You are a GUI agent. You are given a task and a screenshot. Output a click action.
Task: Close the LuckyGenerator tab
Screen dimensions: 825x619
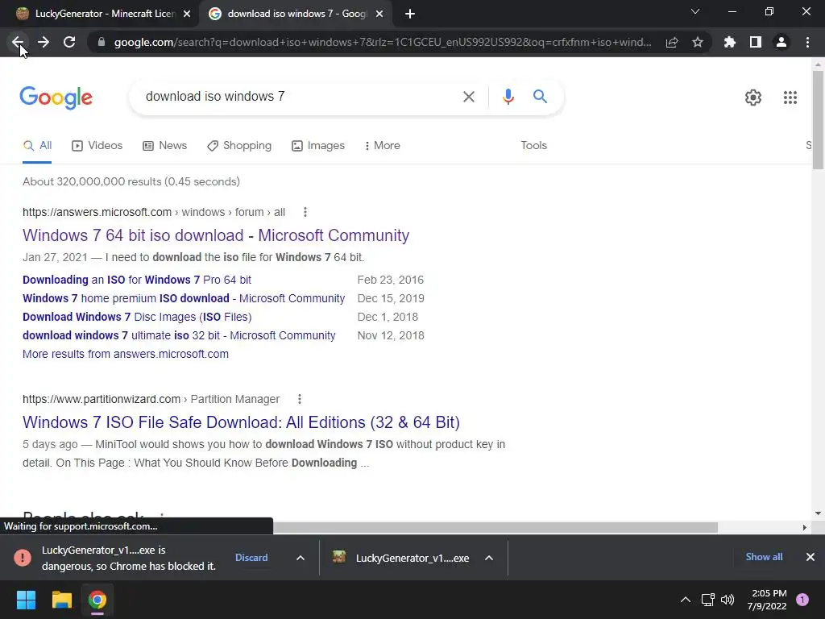187,15
